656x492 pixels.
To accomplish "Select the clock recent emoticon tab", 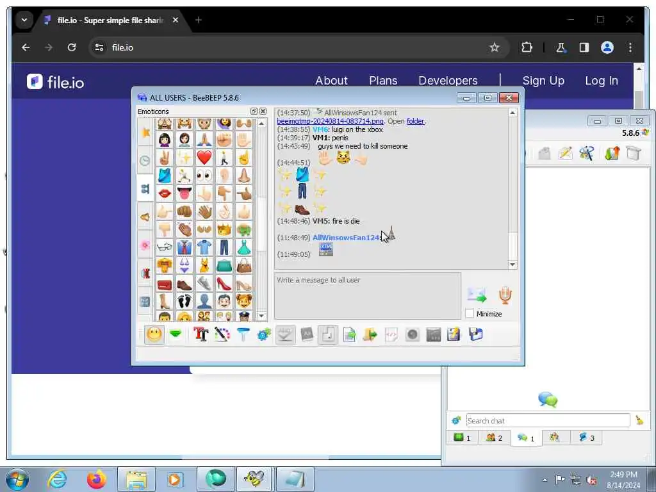I will point(145,161).
